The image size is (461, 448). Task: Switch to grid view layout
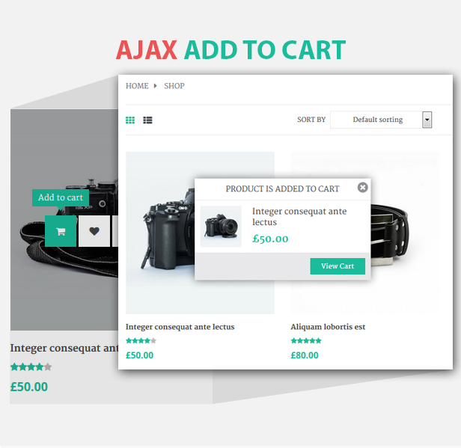[130, 120]
